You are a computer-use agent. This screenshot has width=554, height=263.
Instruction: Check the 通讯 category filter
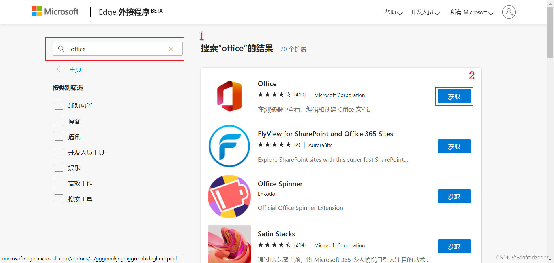59,136
